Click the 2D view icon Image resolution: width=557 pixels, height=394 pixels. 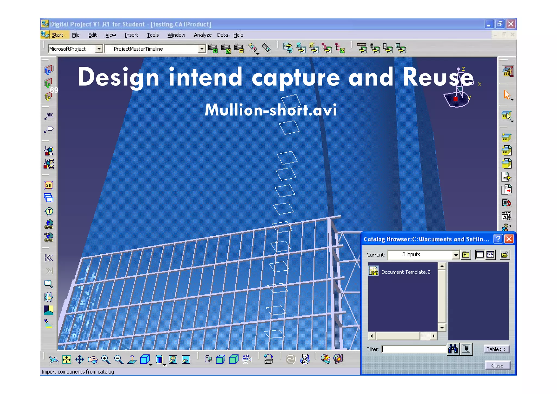pos(49,185)
